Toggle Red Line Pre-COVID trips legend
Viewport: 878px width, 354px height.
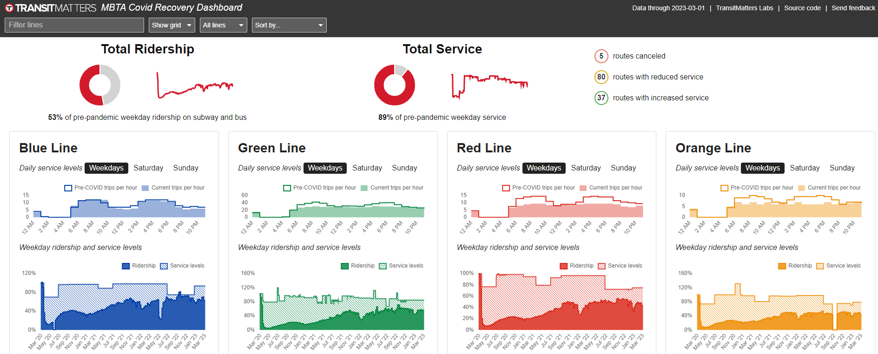click(506, 188)
